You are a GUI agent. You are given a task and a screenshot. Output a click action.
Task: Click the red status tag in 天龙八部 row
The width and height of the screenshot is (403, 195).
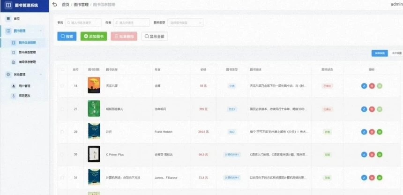pos(327,86)
